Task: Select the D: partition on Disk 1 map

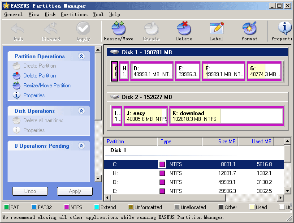Action: (151, 72)
